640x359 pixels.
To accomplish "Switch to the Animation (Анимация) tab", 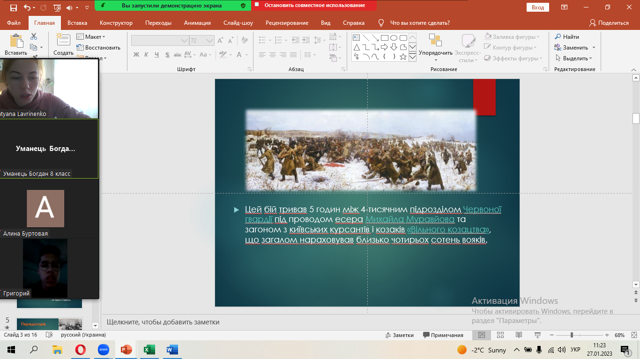I will (197, 23).
